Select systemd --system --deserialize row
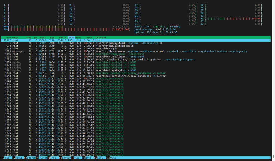Viewport: 275px width, 161px height. click(135, 43)
